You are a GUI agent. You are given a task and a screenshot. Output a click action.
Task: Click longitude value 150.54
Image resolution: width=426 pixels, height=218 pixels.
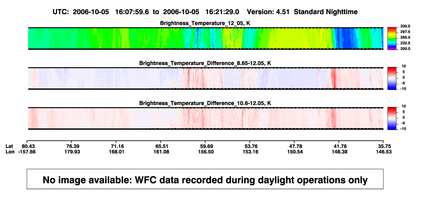click(x=295, y=152)
